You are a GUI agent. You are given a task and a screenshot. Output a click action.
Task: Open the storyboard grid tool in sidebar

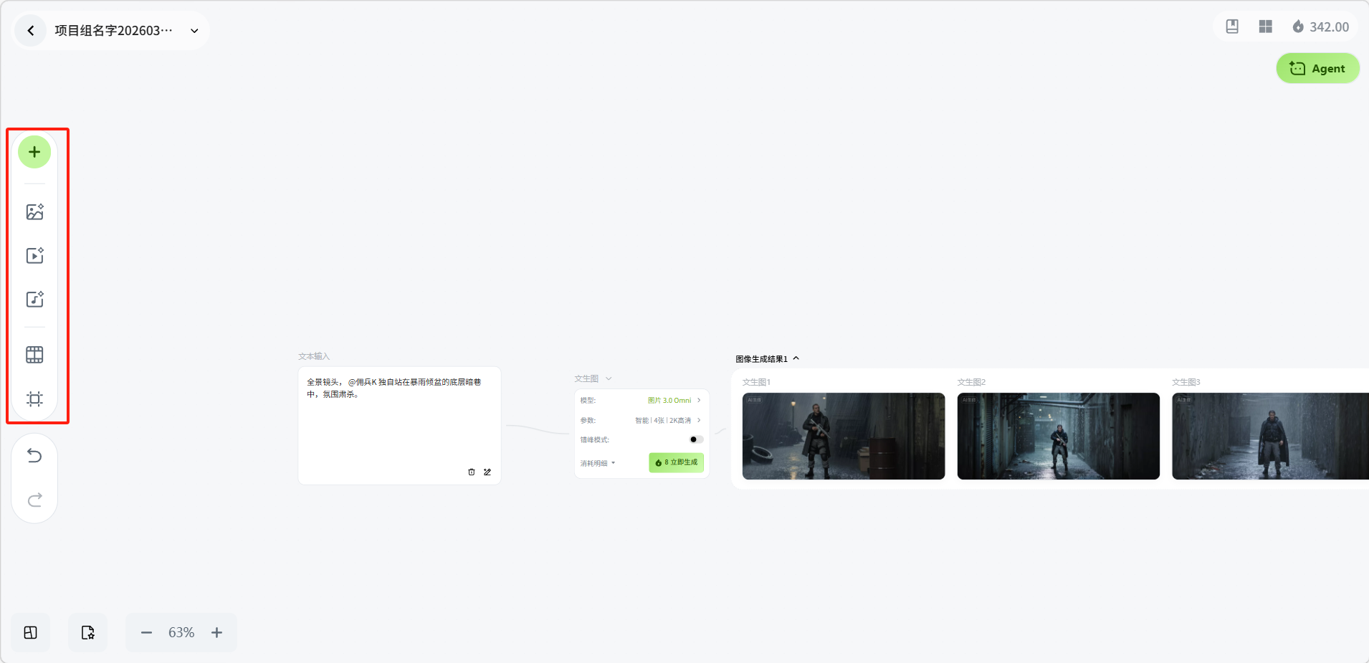coord(34,355)
